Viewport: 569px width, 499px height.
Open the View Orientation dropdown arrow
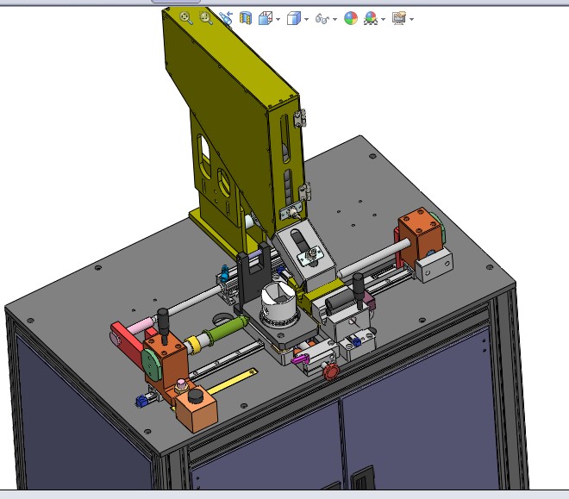278,19
